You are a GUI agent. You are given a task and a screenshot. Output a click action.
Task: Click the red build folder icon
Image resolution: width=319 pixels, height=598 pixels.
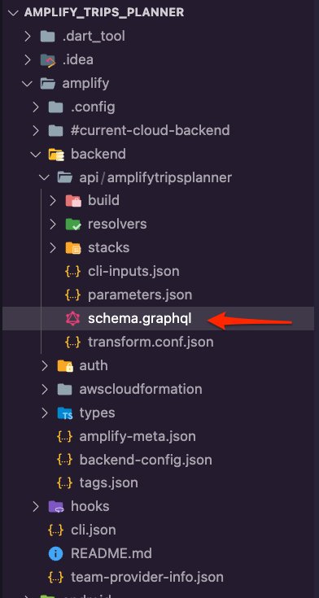point(73,201)
